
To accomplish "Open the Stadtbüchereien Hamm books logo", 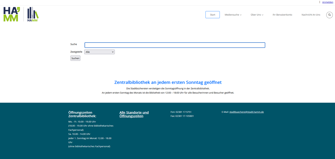I will [33, 14].
